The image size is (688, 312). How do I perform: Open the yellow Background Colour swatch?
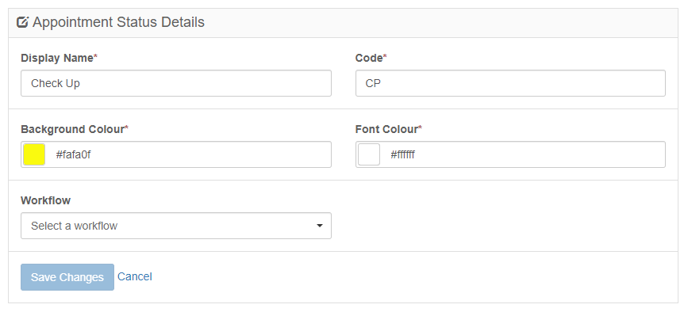34,154
